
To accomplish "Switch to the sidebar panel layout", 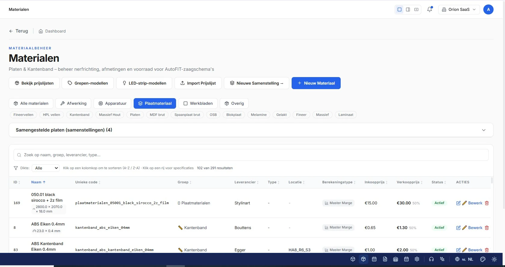I will click(408, 9).
